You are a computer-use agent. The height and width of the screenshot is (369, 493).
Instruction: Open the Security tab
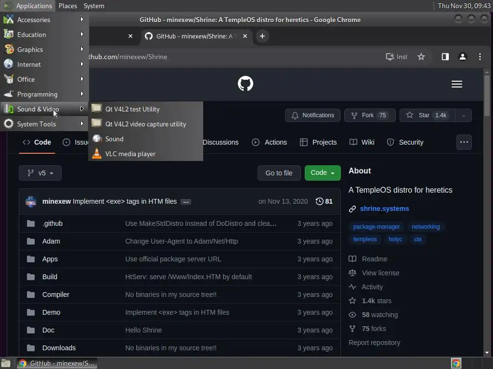[x=405, y=142]
